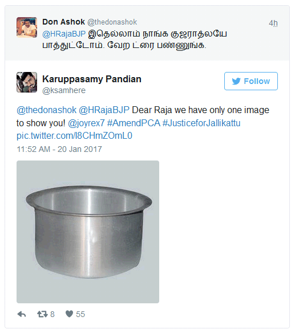This screenshot has height=333, width=295.
Task: Click the retweet icon
Action: 42,314
